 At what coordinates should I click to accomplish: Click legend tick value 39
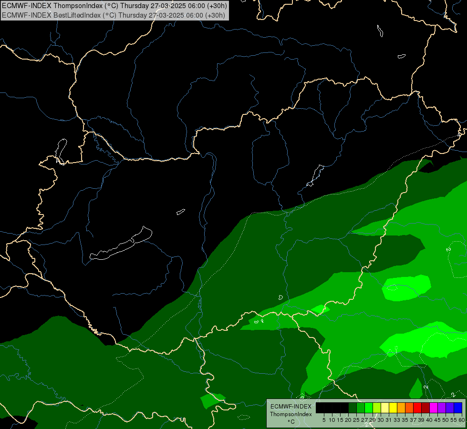(421, 420)
